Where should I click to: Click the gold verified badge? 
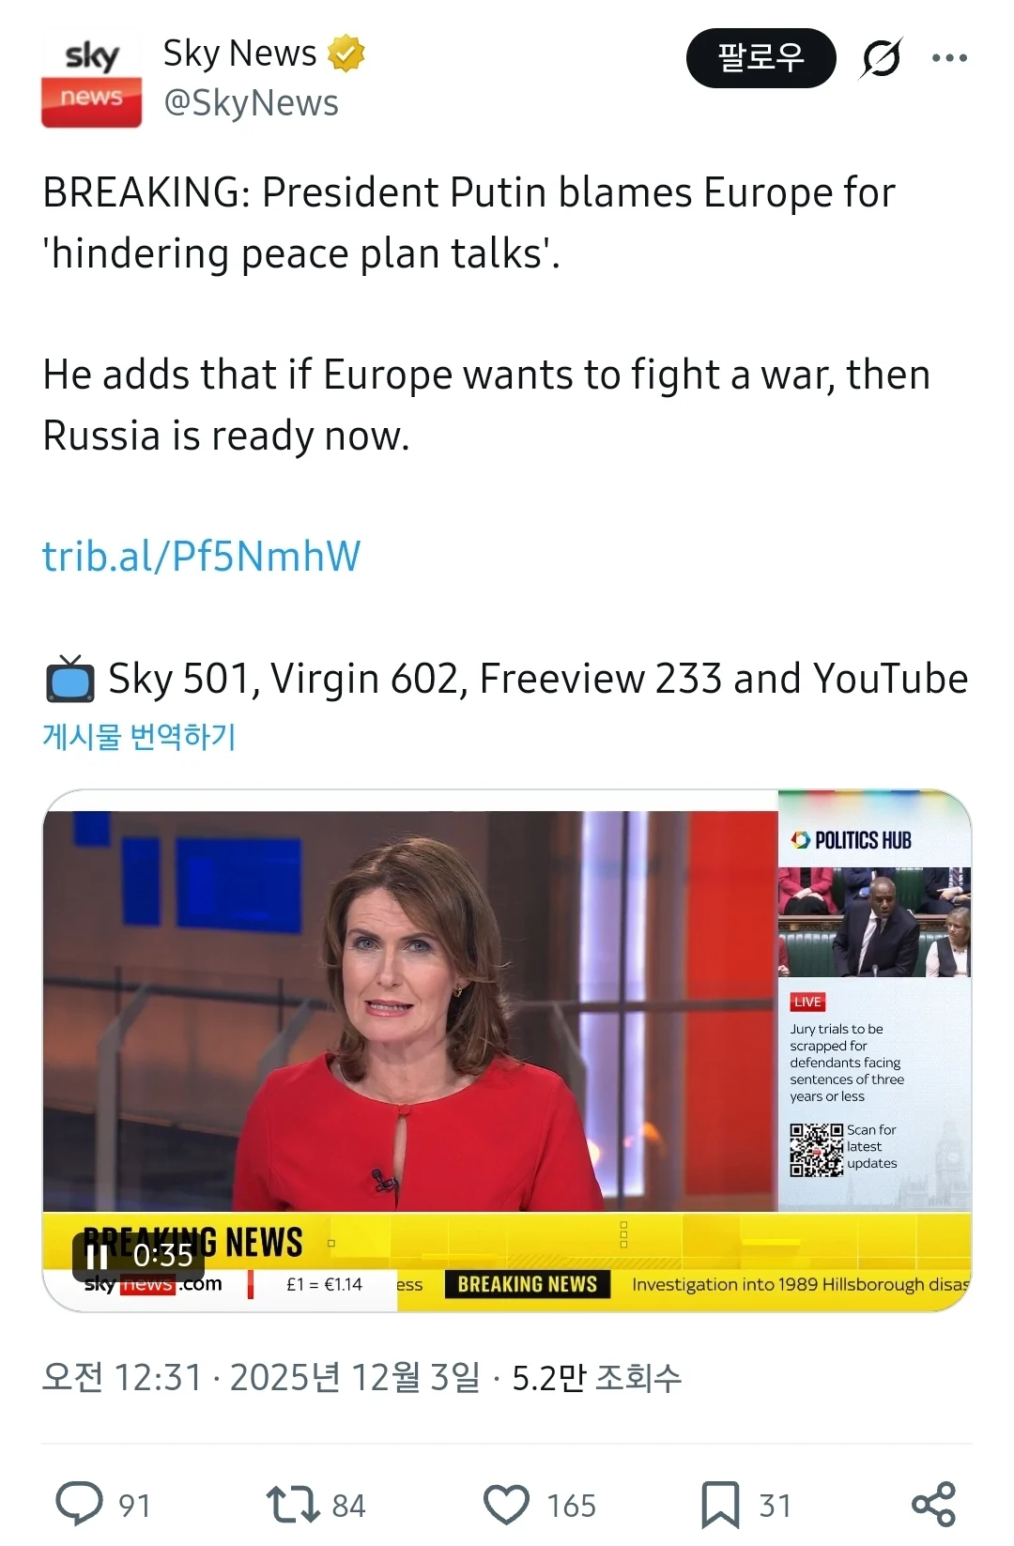346,54
